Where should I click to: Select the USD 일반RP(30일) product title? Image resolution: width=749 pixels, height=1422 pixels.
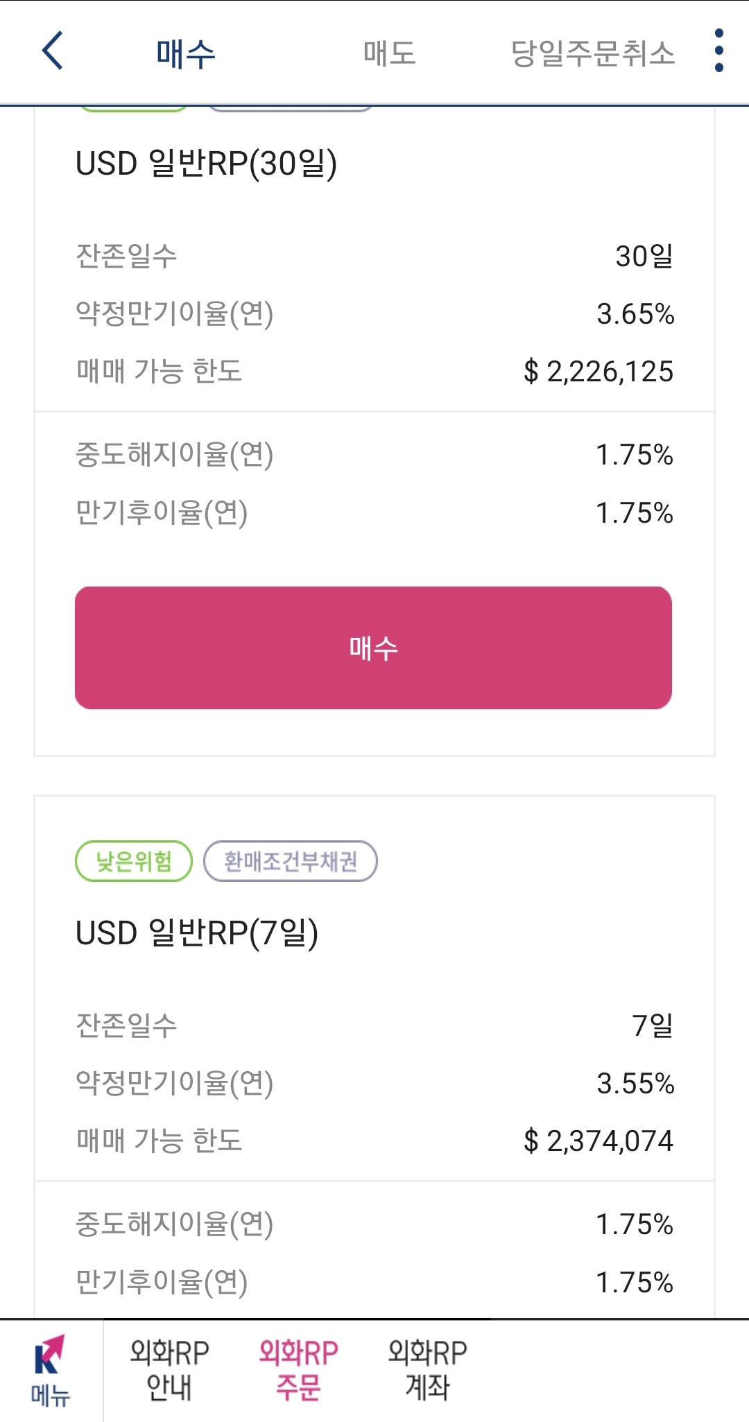click(206, 164)
